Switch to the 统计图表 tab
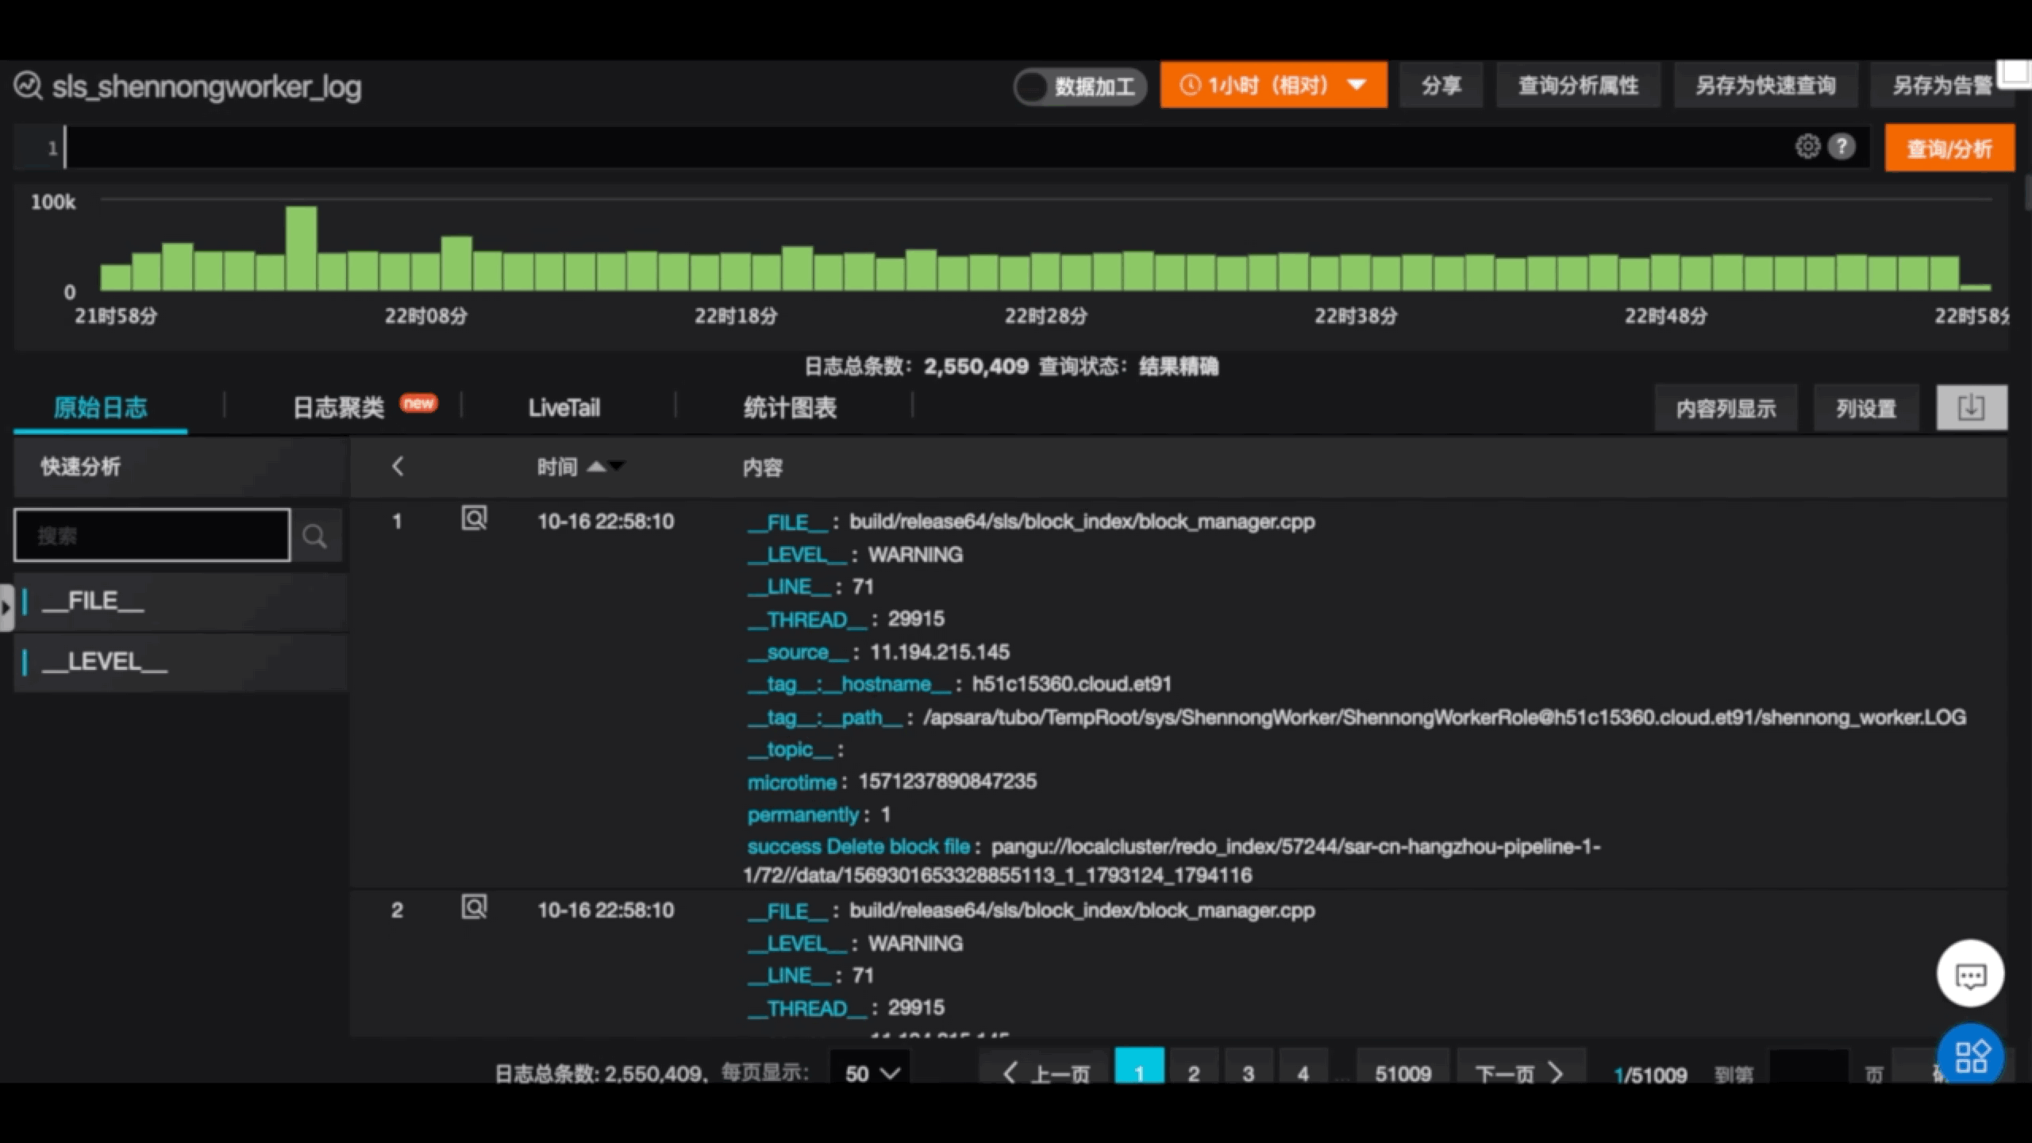 (791, 407)
